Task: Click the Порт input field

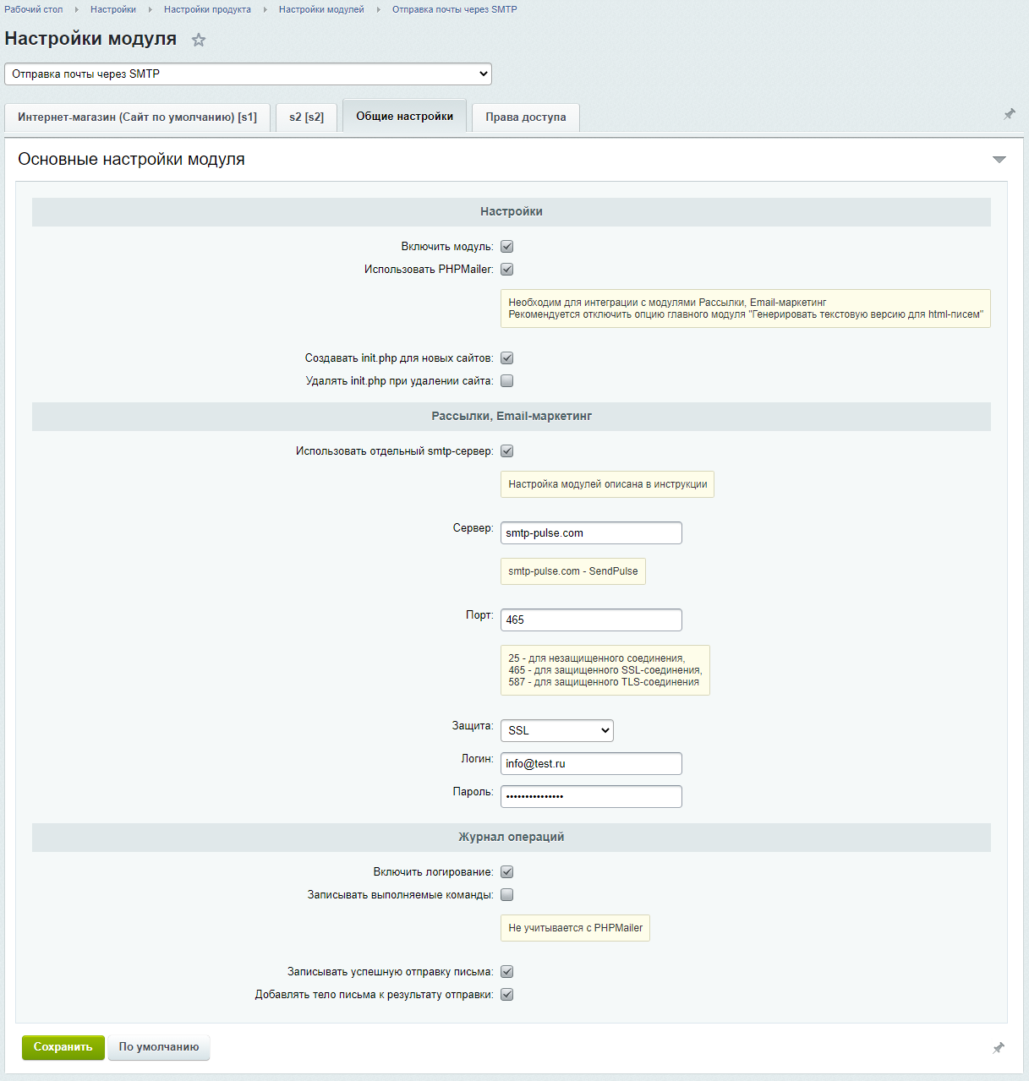Action: (x=591, y=620)
